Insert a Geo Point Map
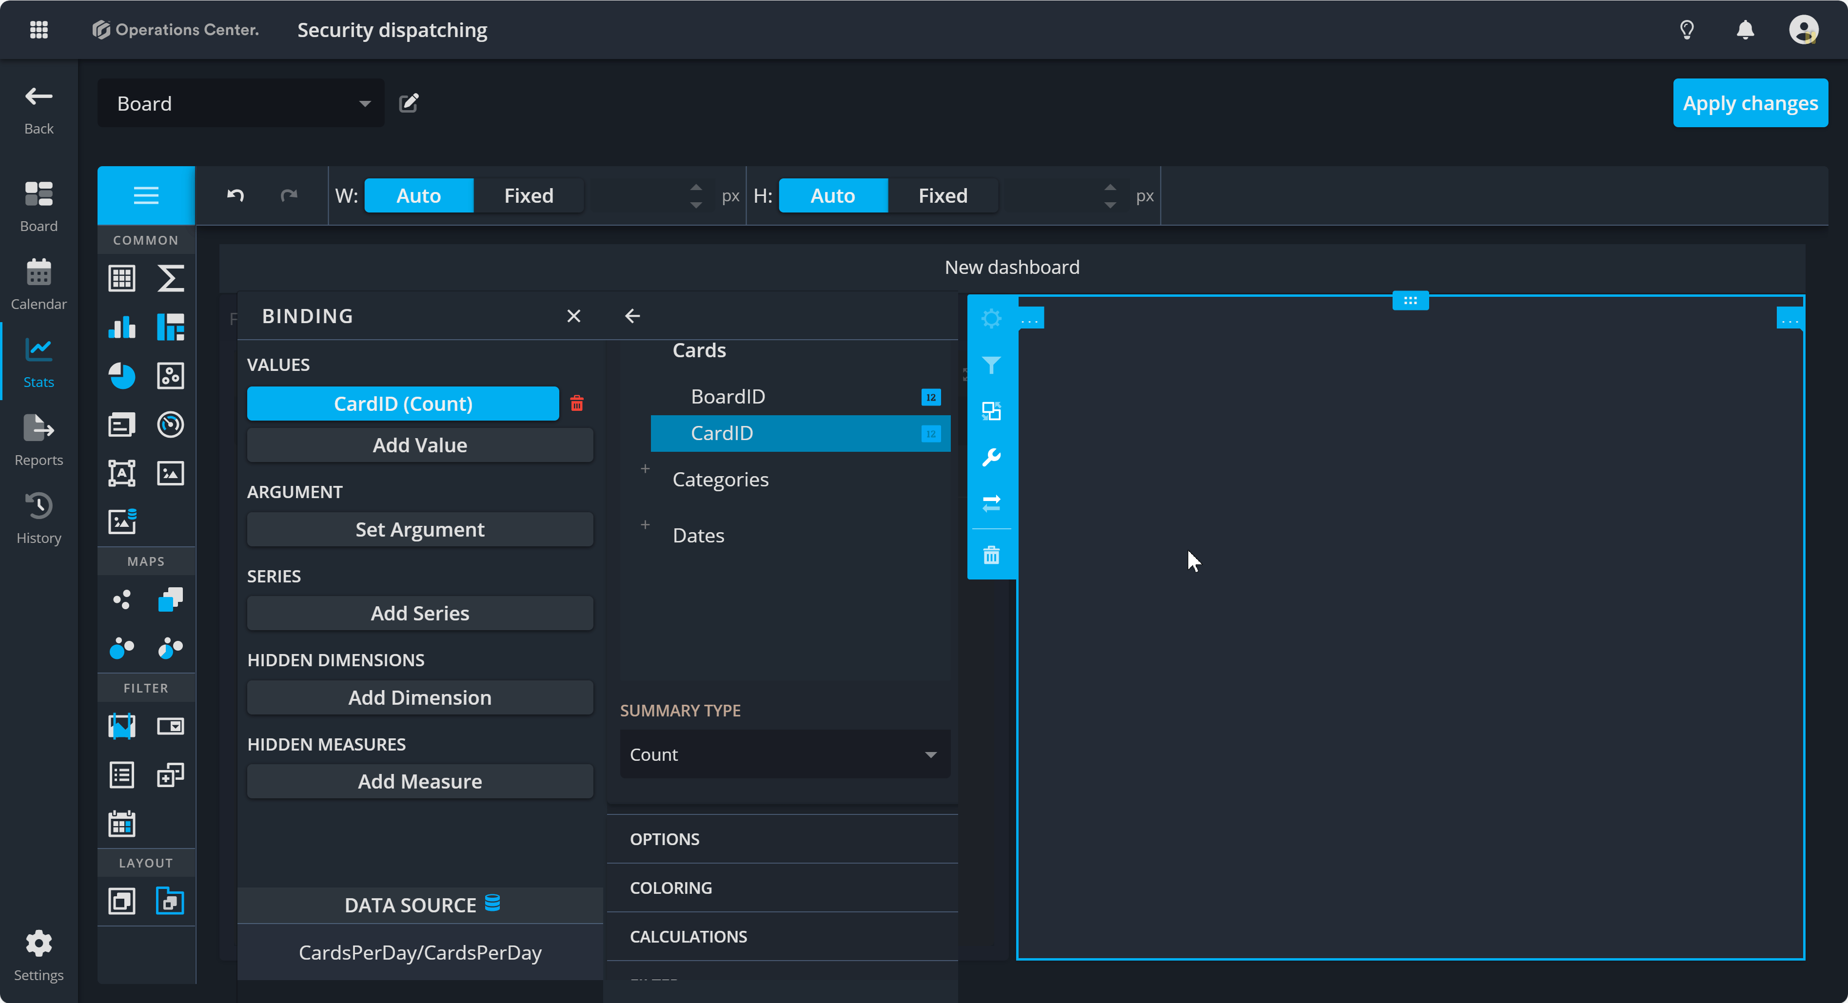1848x1003 pixels. point(121,599)
